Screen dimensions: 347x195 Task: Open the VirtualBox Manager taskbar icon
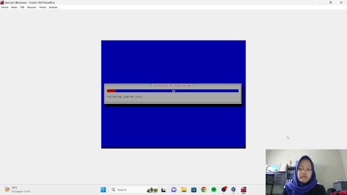(x=234, y=190)
